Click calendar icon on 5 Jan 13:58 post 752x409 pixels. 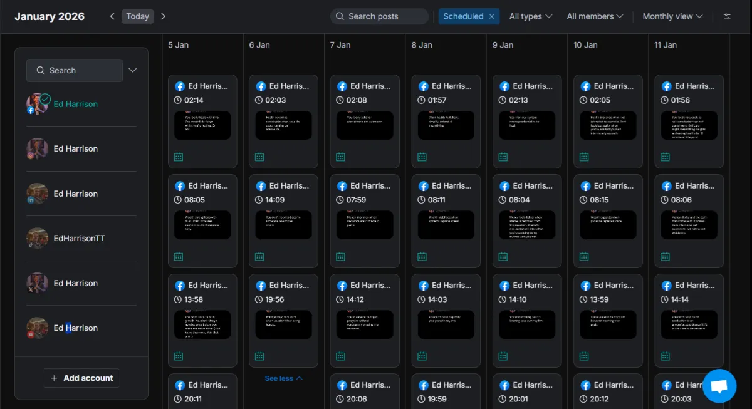tap(179, 356)
